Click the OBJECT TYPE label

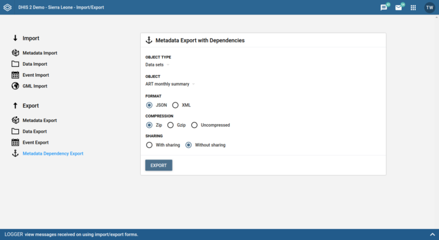pyautogui.click(x=158, y=57)
